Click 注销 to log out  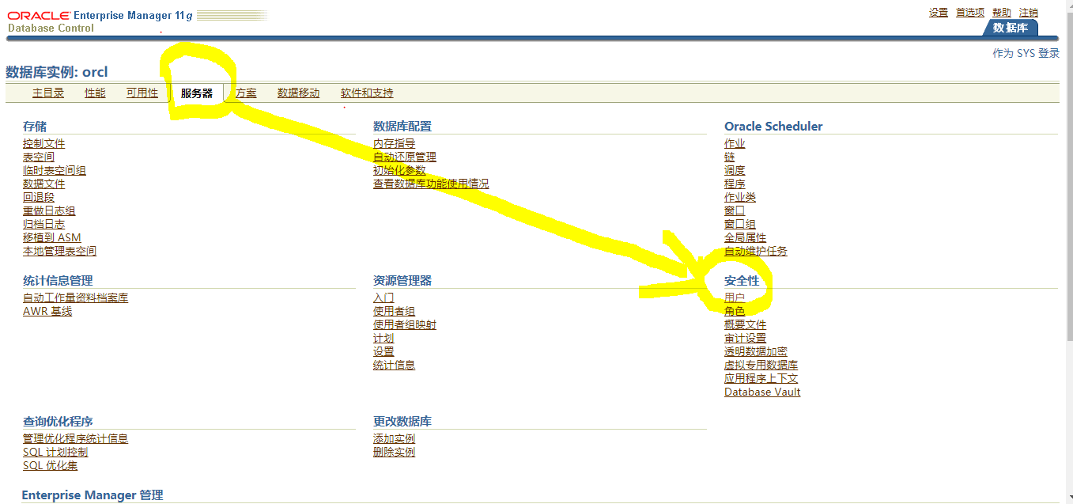click(1029, 13)
